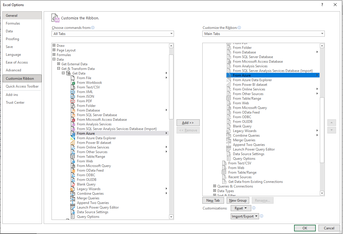Click the From Microsoft Access Database icon in left list
343x234 pixels.
tap(73, 120)
